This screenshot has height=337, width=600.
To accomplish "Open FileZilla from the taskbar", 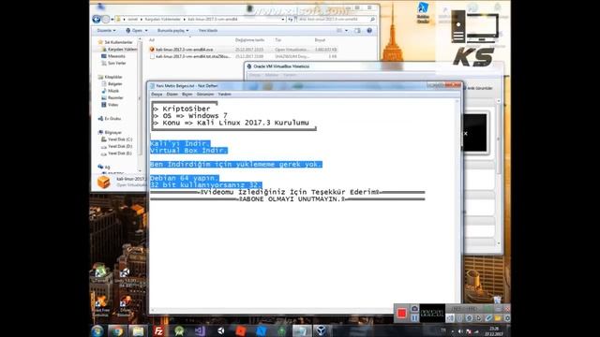I will pos(158,330).
